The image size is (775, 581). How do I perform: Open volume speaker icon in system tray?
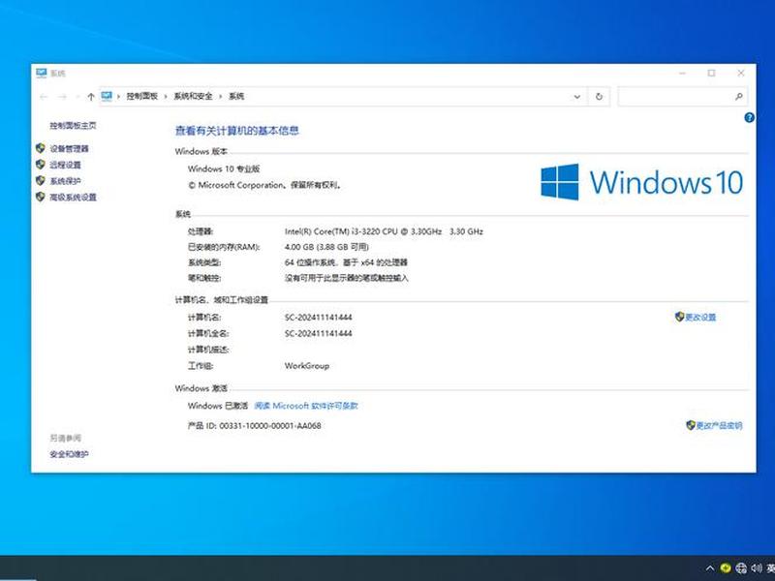pyautogui.click(x=757, y=568)
